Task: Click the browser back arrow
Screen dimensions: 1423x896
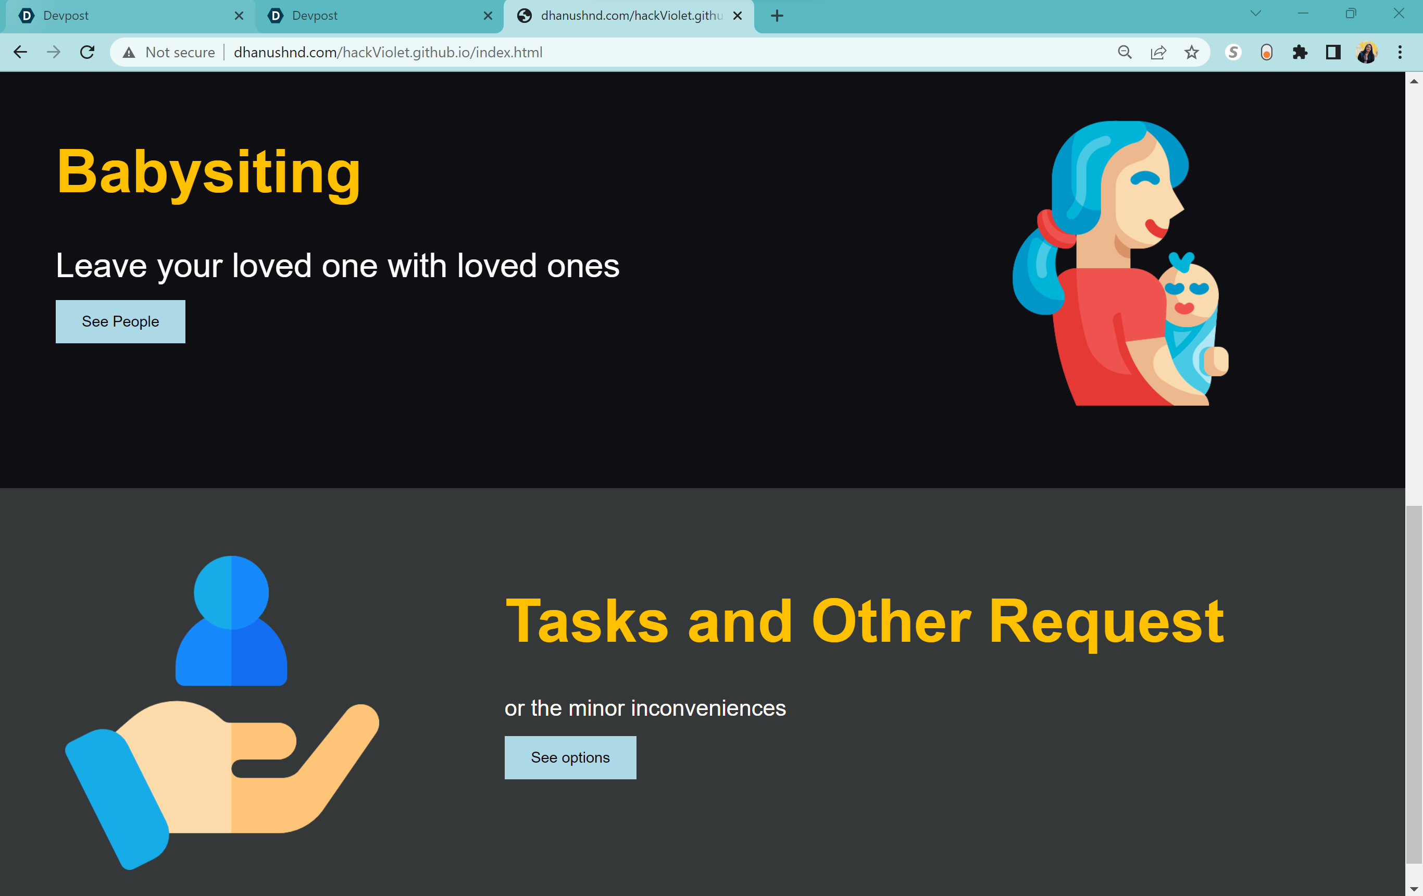Action: [20, 52]
